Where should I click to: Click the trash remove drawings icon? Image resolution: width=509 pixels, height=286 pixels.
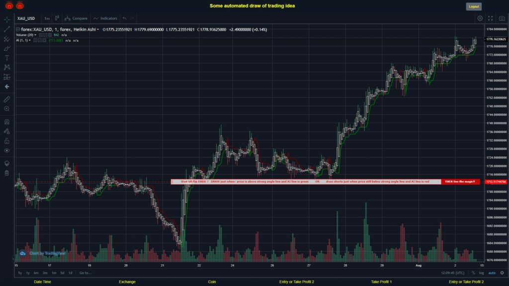click(x=7, y=173)
